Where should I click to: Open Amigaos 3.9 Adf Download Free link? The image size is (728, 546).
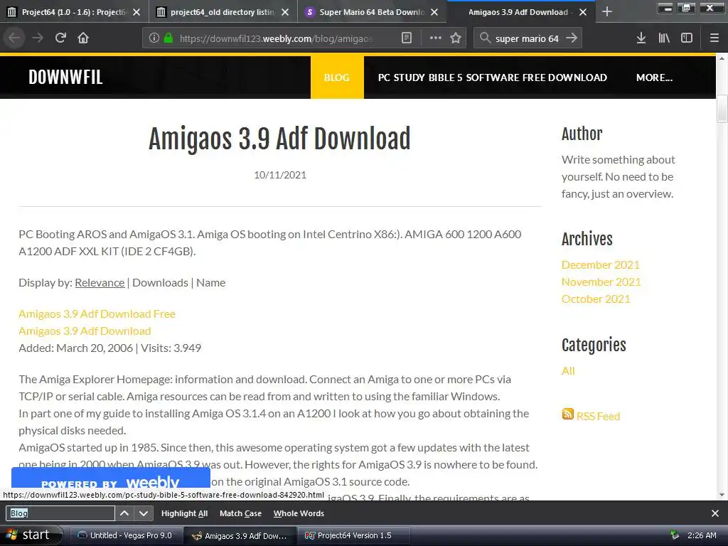pyautogui.click(x=97, y=314)
